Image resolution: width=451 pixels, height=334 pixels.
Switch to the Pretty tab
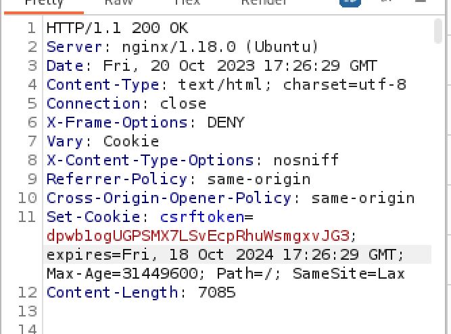click(x=43, y=3)
